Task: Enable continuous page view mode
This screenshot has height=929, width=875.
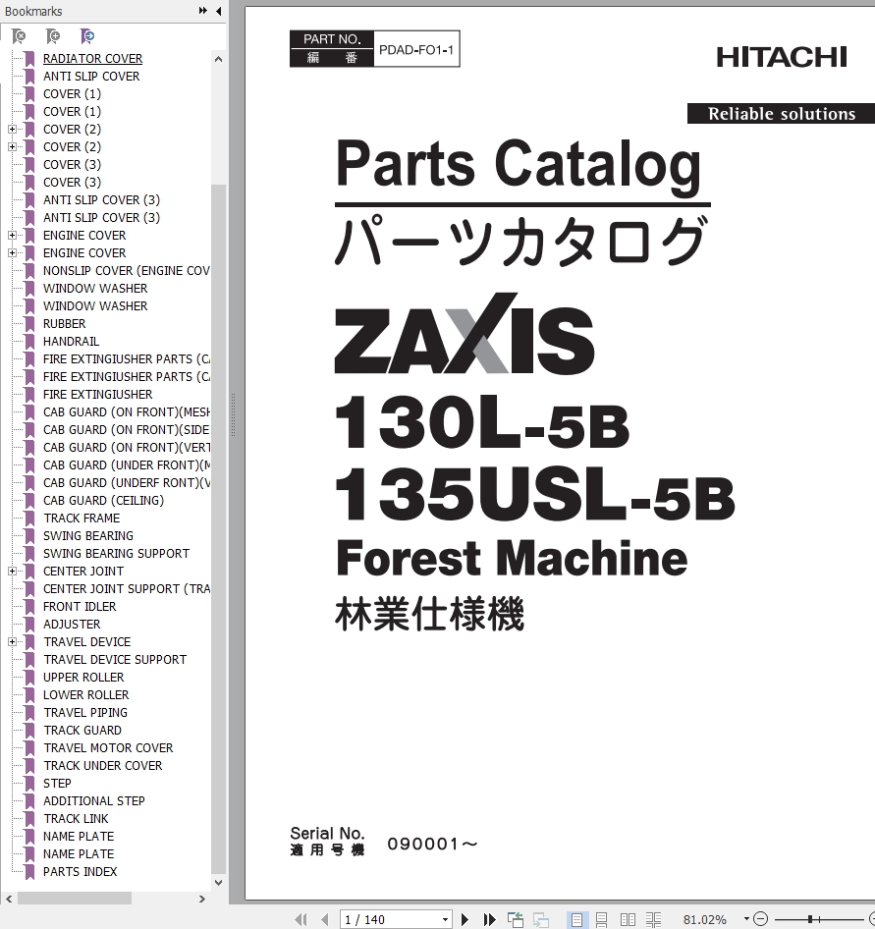Action: (x=601, y=919)
